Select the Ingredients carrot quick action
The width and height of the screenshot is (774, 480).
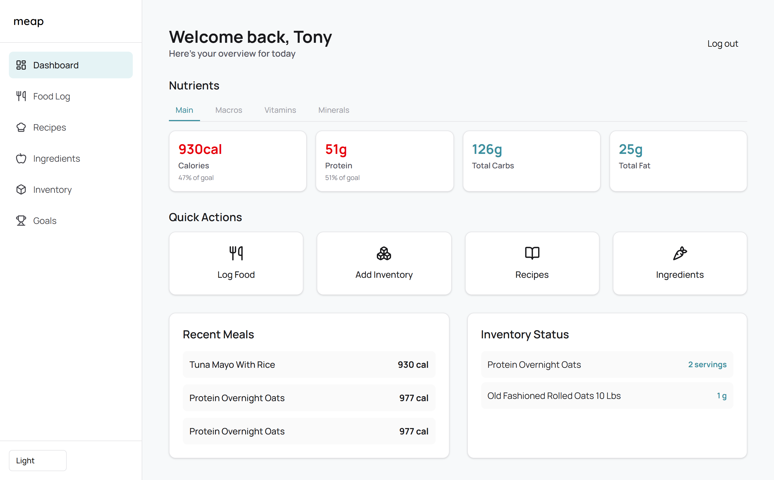tap(679, 254)
